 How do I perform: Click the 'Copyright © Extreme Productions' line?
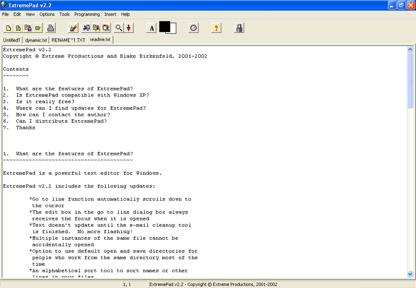105,56
